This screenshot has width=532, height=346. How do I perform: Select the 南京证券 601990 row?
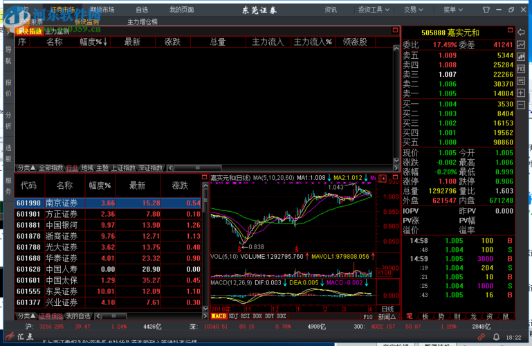tap(108, 203)
